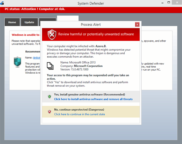Click link to continue in the current state
182x144 pixels.
coord(79,114)
